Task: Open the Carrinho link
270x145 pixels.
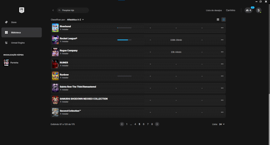Action: point(231,10)
